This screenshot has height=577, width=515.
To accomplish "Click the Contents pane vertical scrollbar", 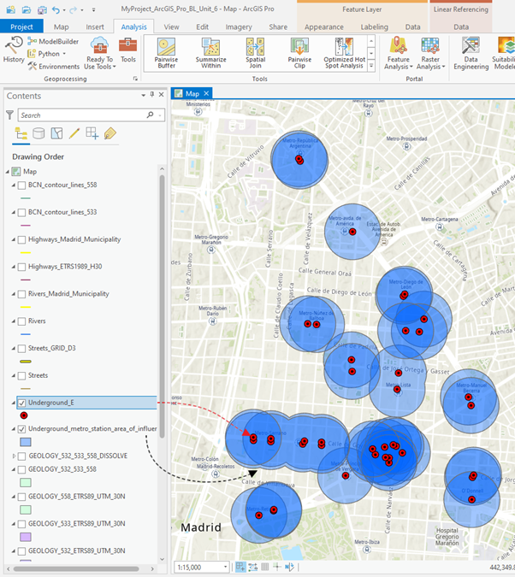I will click(x=162, y=305).
